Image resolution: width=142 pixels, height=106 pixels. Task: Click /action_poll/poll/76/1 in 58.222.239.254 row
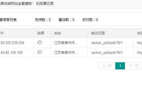[x=107, y=43]
